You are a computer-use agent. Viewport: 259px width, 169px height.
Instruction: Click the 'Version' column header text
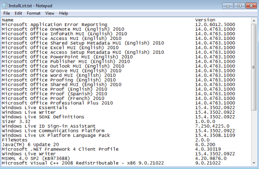click(205, 20)
